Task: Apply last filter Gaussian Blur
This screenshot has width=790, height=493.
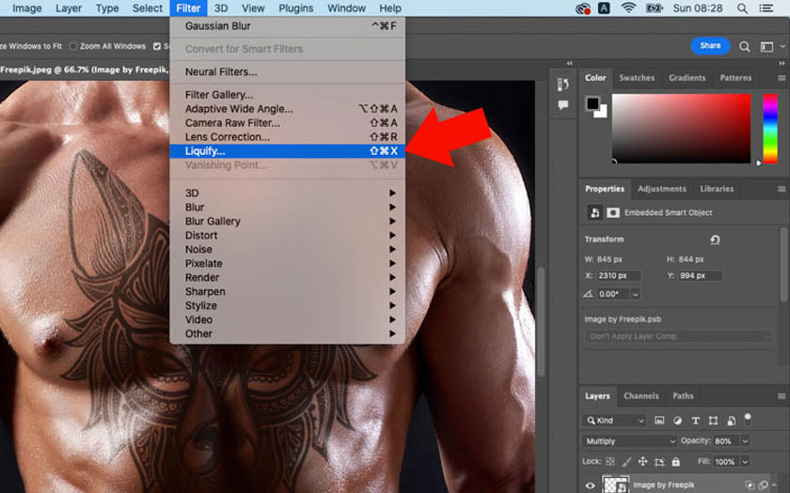Action: [x=287, y=25]
